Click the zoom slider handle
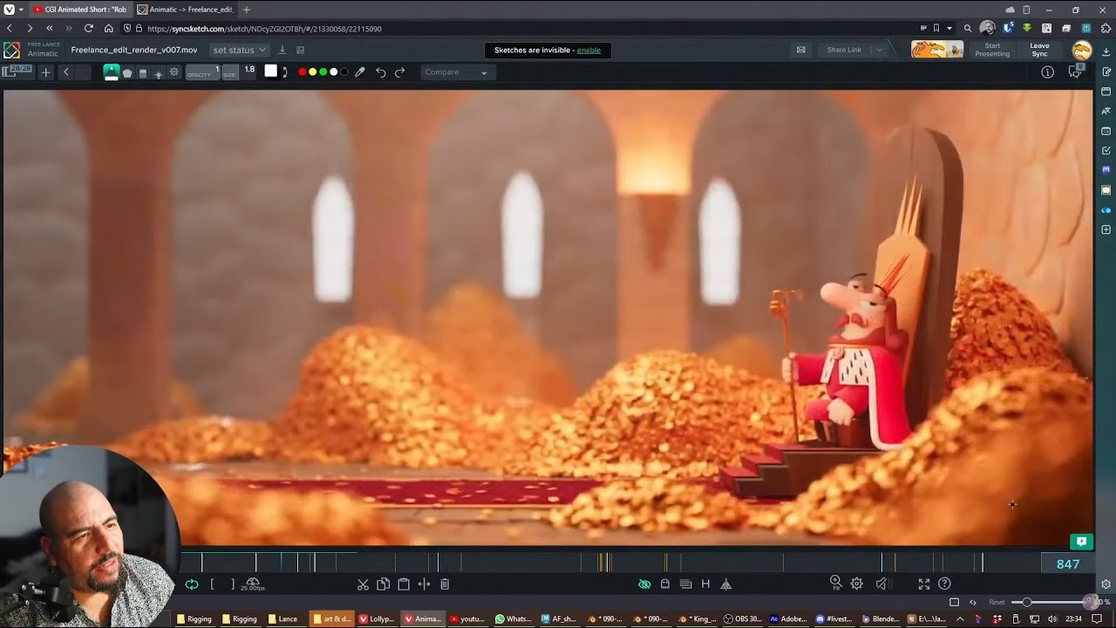The height and width of the screenshot is (628, 1116). pos(1027,602)
